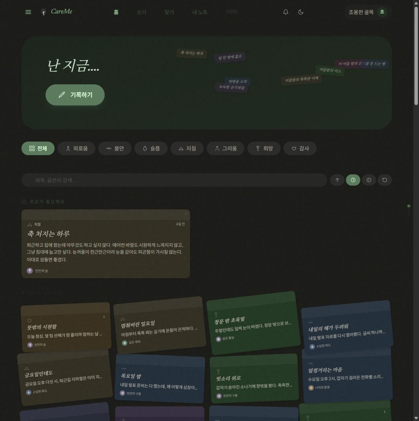
Task: Filter notes by 불안
Action: (115, 148)
